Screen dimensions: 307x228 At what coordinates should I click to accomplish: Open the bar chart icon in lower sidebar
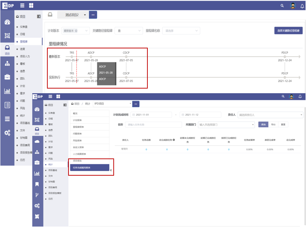37,174
